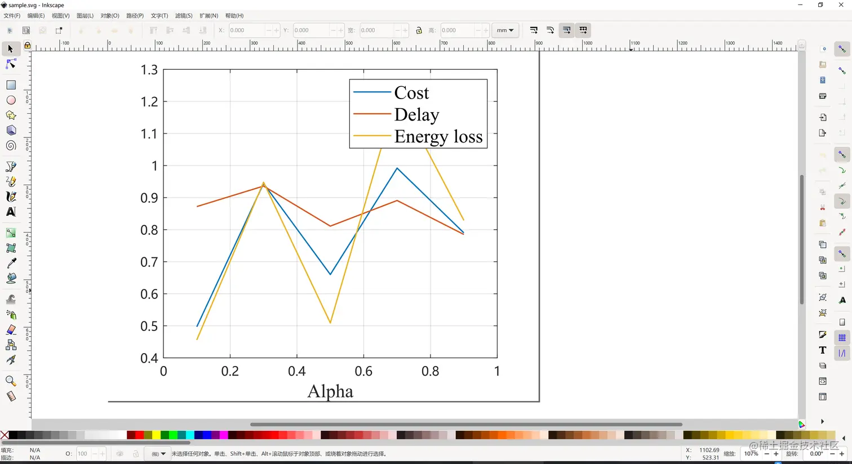The image size is (852, 464).
Task: Click the zoom percentage field
Action: click(x=752, y=454)
